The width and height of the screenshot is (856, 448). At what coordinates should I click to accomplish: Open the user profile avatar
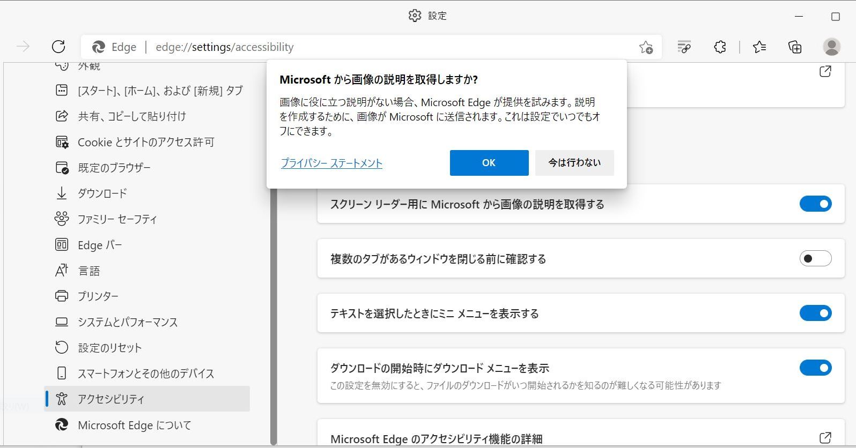coord(831,47)
